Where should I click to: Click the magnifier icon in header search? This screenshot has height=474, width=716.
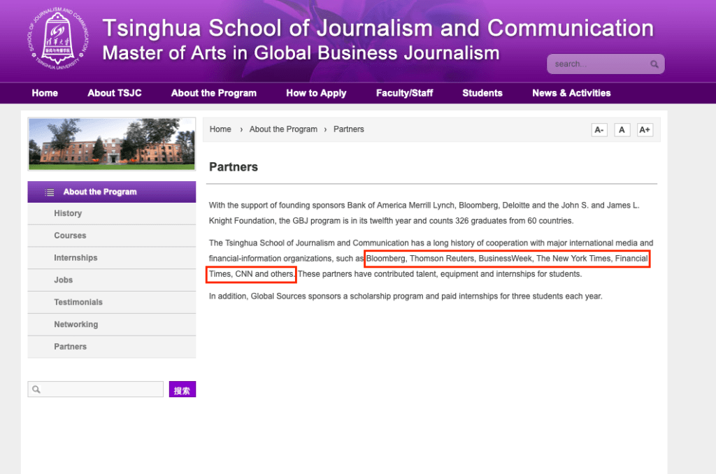(654, 64)
